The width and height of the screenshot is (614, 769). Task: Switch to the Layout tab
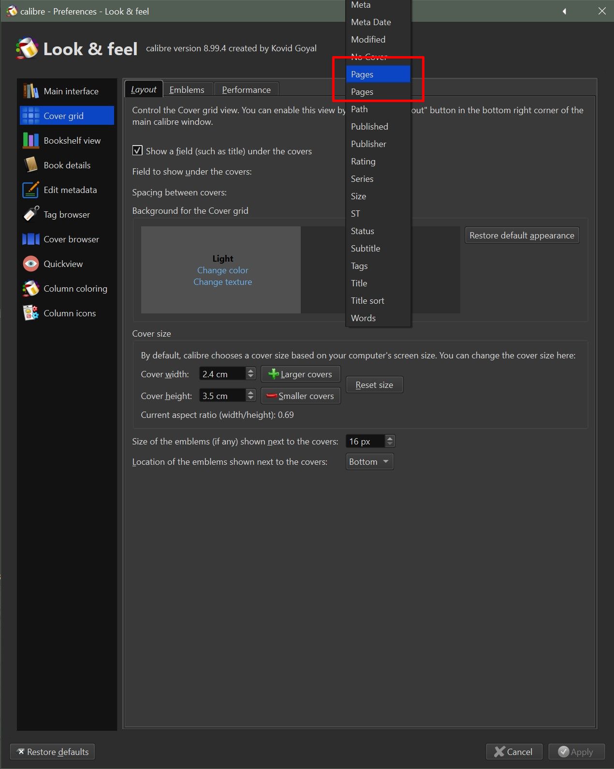click(x=144, y=89)
